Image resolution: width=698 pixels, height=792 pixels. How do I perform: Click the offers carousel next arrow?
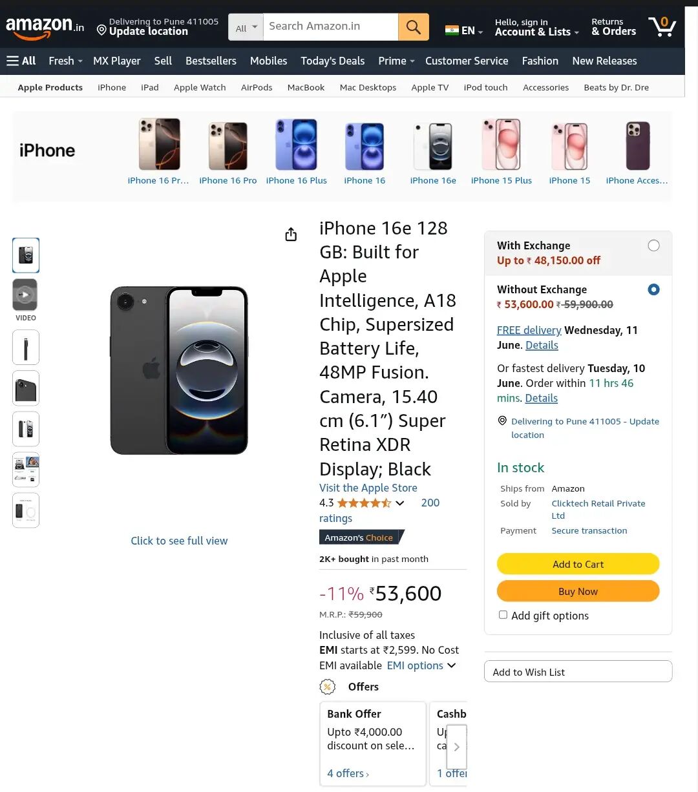456,747
